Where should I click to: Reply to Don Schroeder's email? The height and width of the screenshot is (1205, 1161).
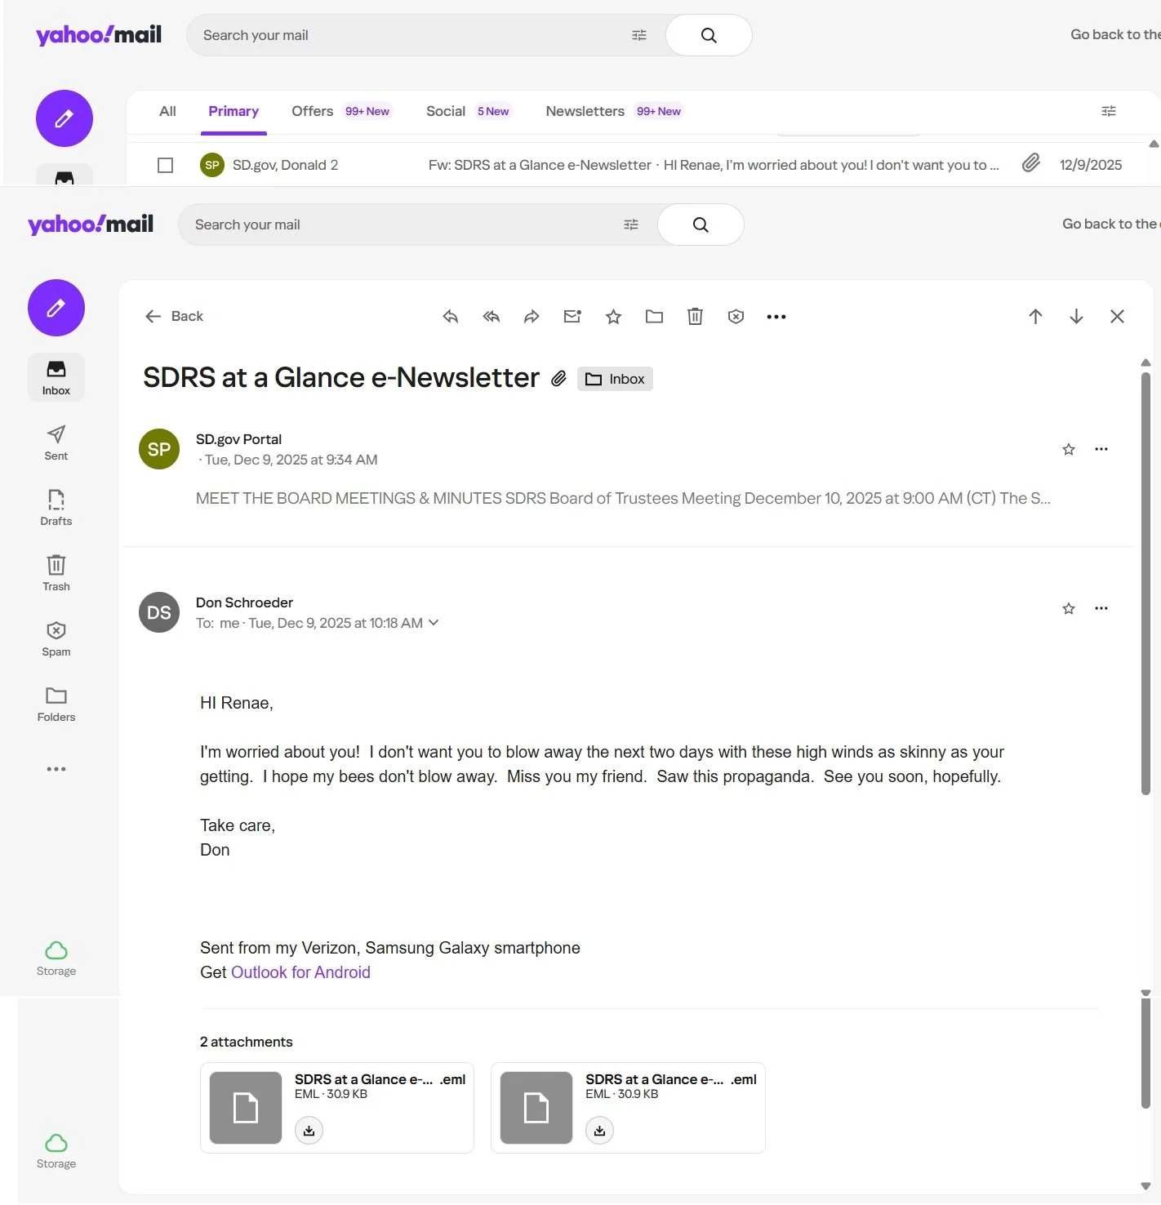(450, 316)
